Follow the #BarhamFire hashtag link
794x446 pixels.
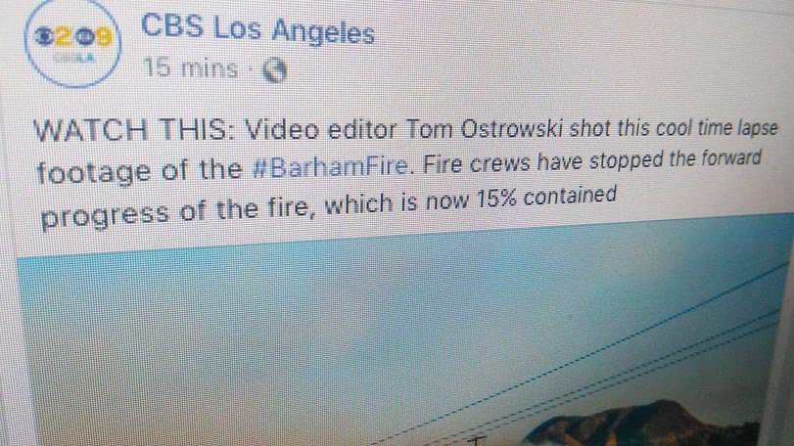tap(330, 166)
